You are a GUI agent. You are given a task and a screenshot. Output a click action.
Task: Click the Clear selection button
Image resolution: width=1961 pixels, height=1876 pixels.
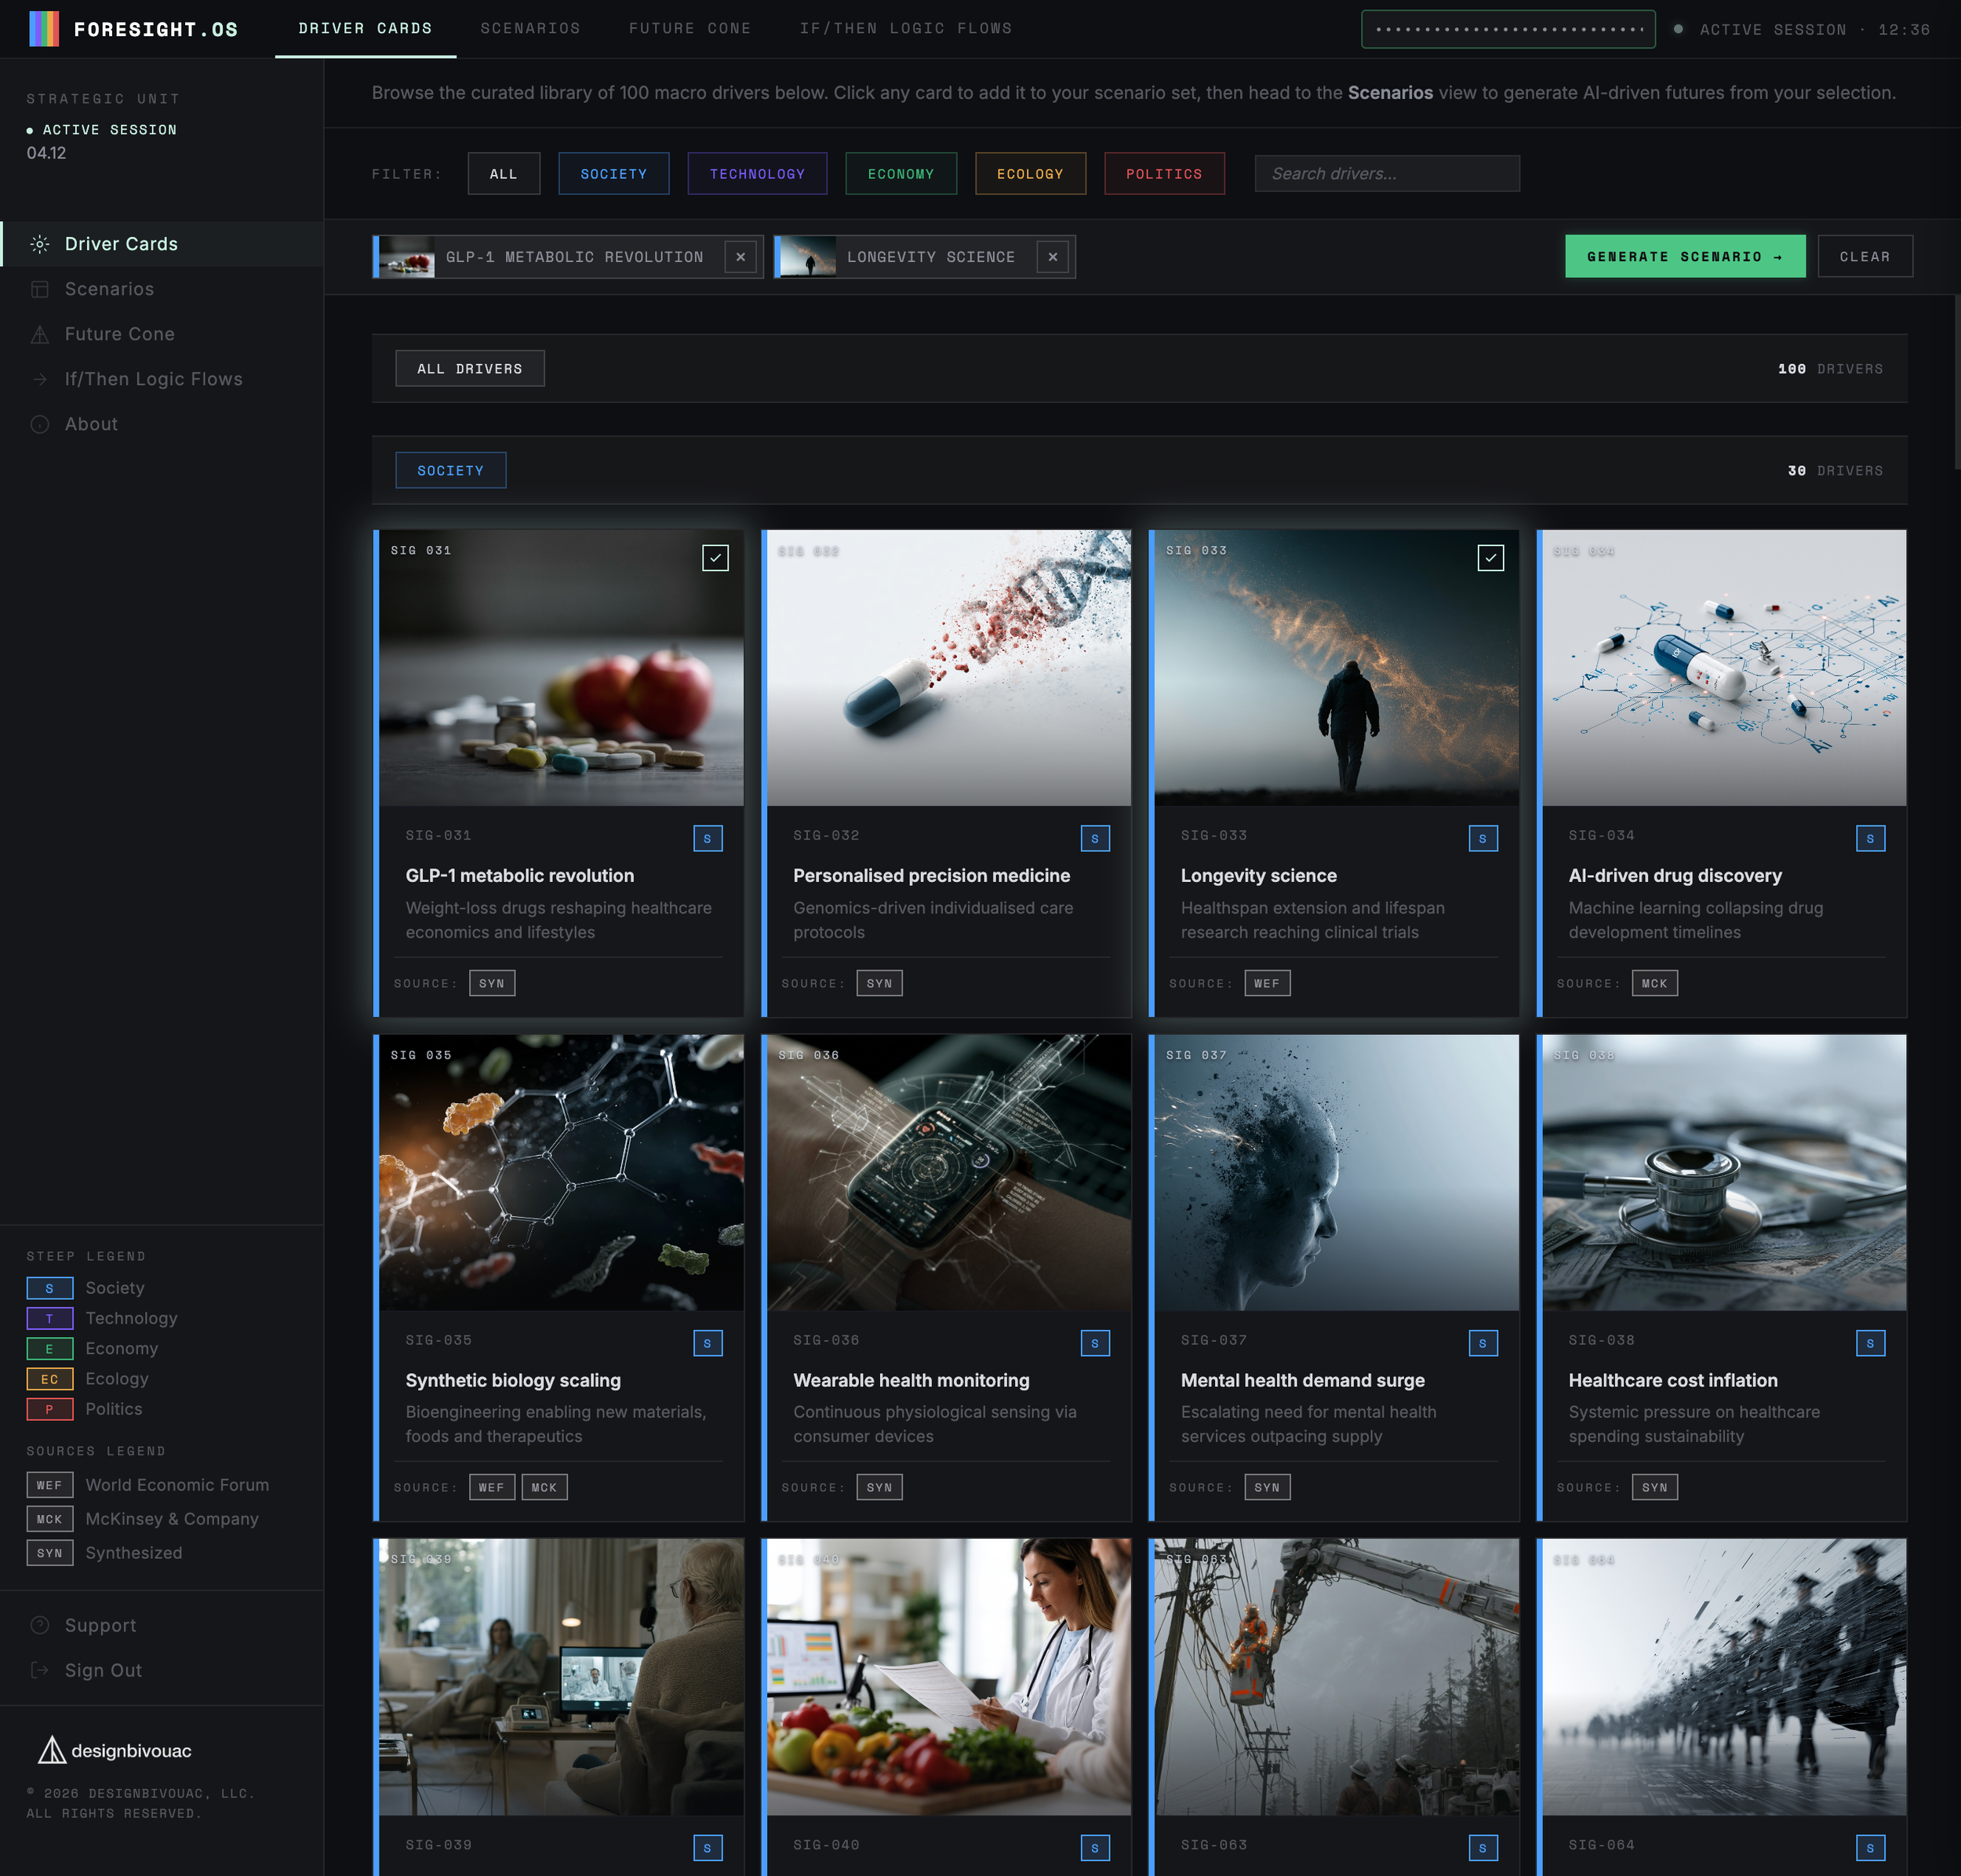click(1865, 257)
